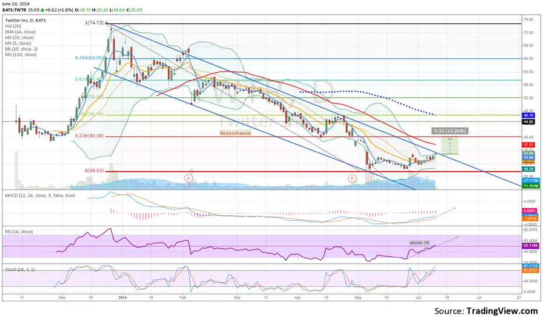The image size is (543, 320).
Task: Click the 11.161M volume tag
Action: [x=531, y=186]
